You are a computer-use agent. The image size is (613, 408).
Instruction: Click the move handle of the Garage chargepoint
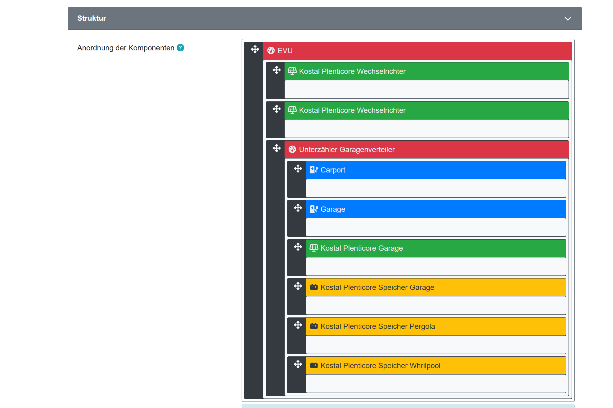[298, 208]
